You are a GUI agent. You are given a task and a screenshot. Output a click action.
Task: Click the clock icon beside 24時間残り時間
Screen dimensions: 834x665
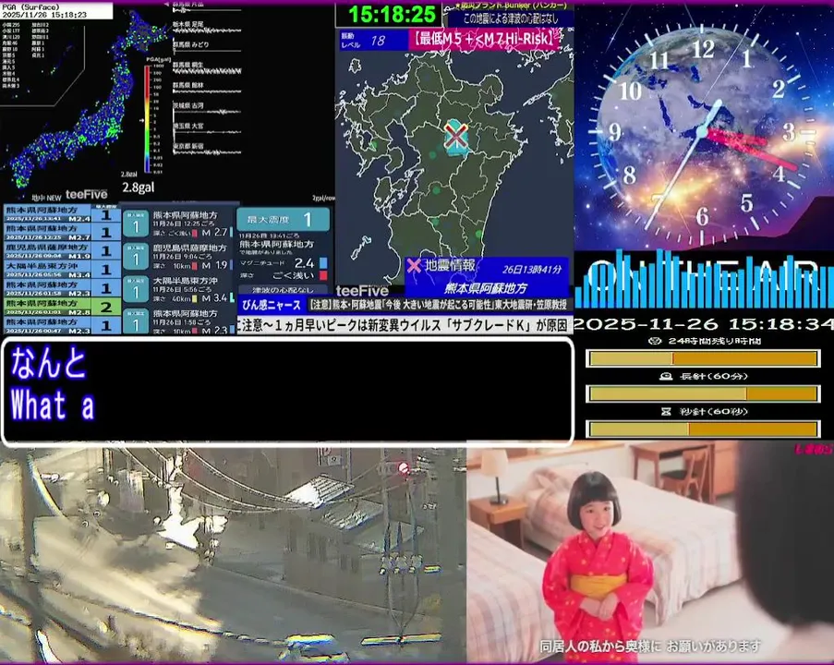click(656, 341)
